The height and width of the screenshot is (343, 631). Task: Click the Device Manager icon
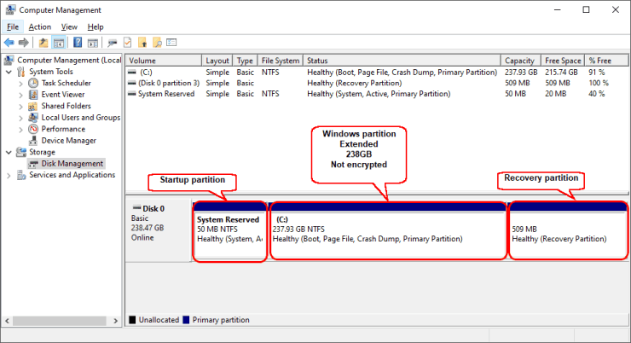point(33,141)
